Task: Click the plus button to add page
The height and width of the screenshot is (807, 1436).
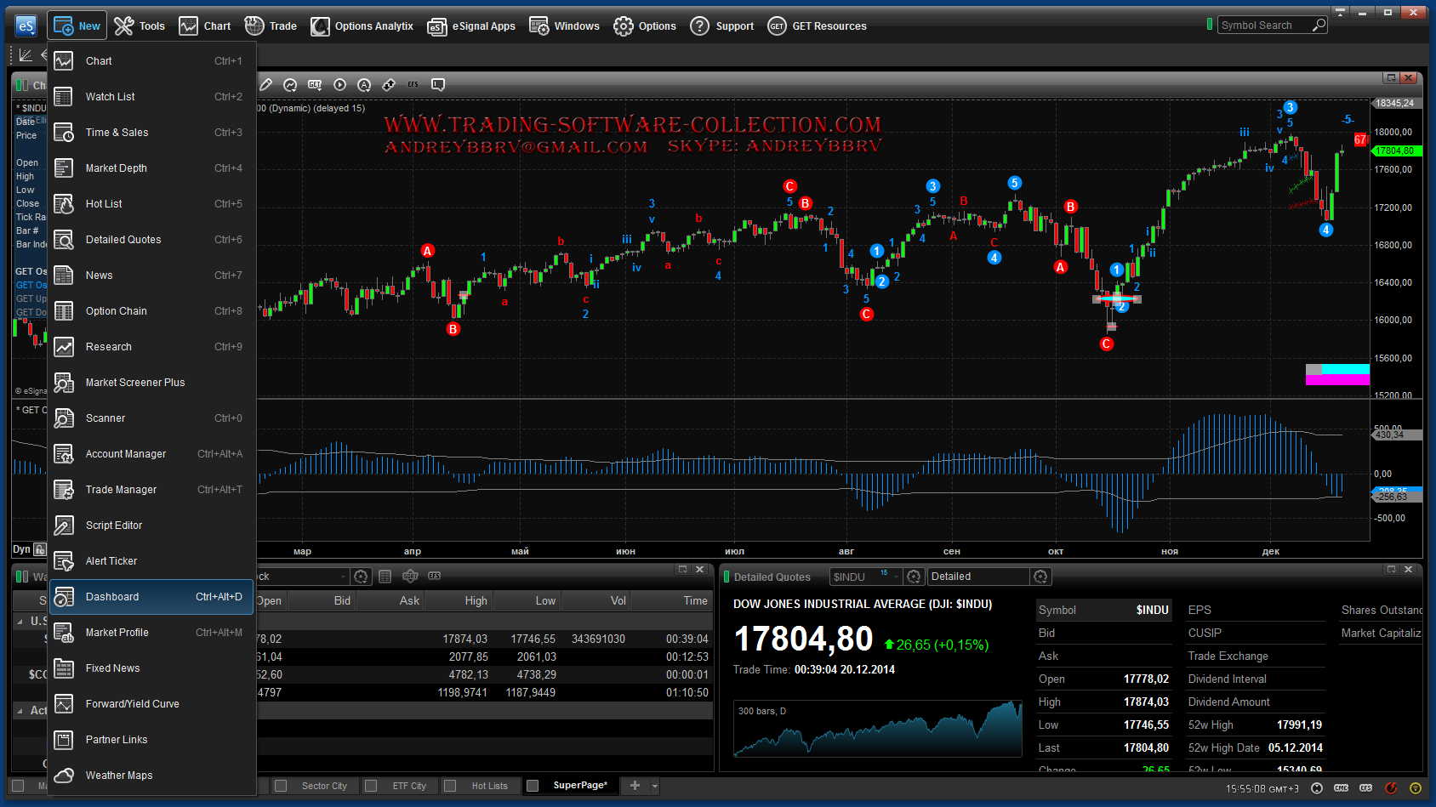Action: coord(635,786)
